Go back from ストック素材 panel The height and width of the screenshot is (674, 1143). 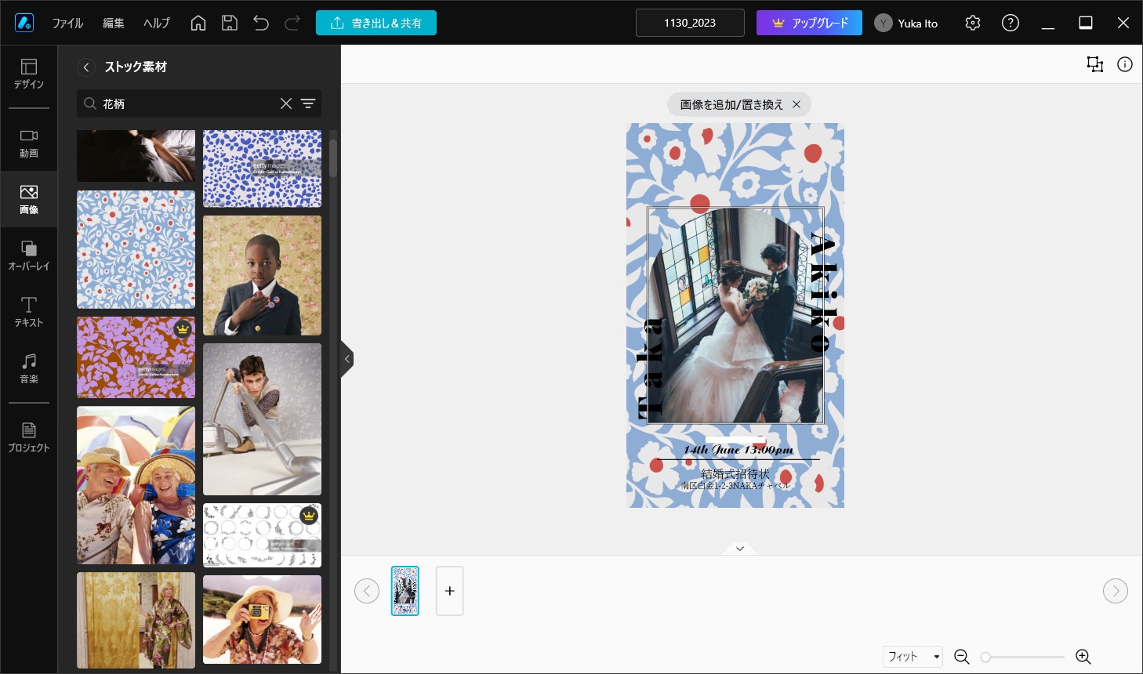tap(86, 67)
